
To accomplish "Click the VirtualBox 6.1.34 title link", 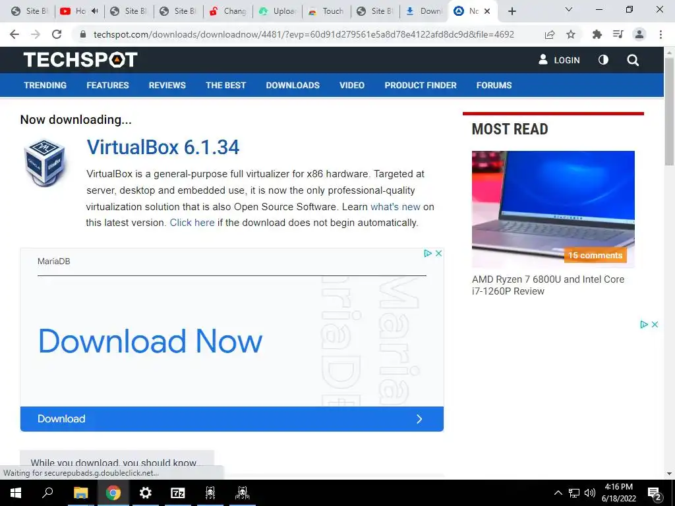I will pyautogui.click(x=163, y=147).
